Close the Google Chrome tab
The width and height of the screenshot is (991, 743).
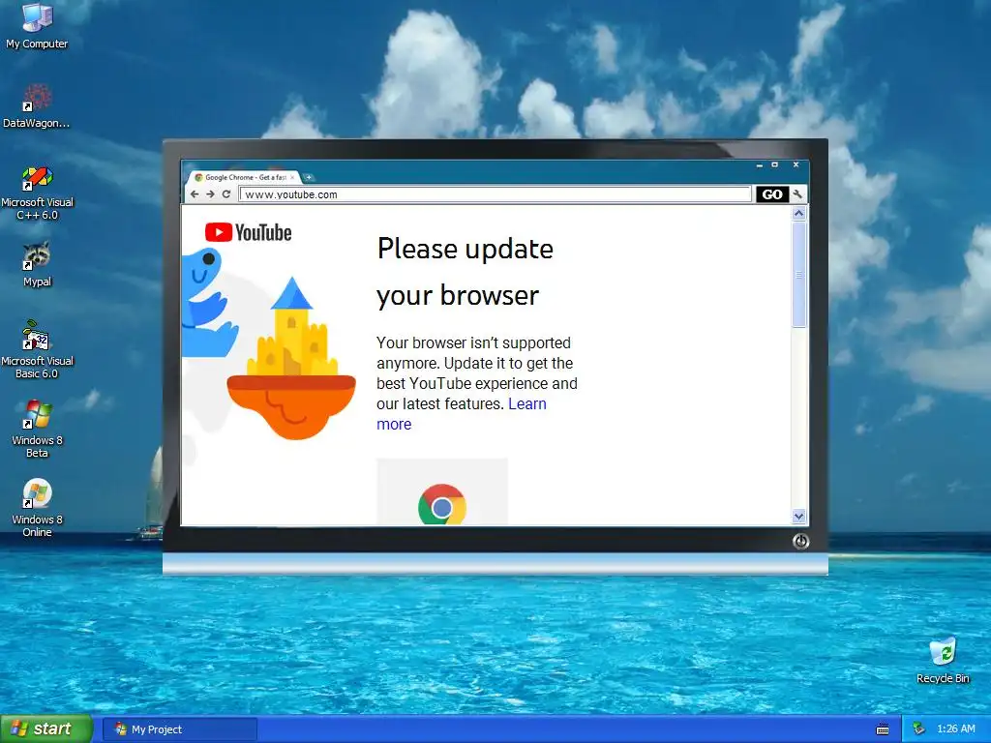pos(292,178)
